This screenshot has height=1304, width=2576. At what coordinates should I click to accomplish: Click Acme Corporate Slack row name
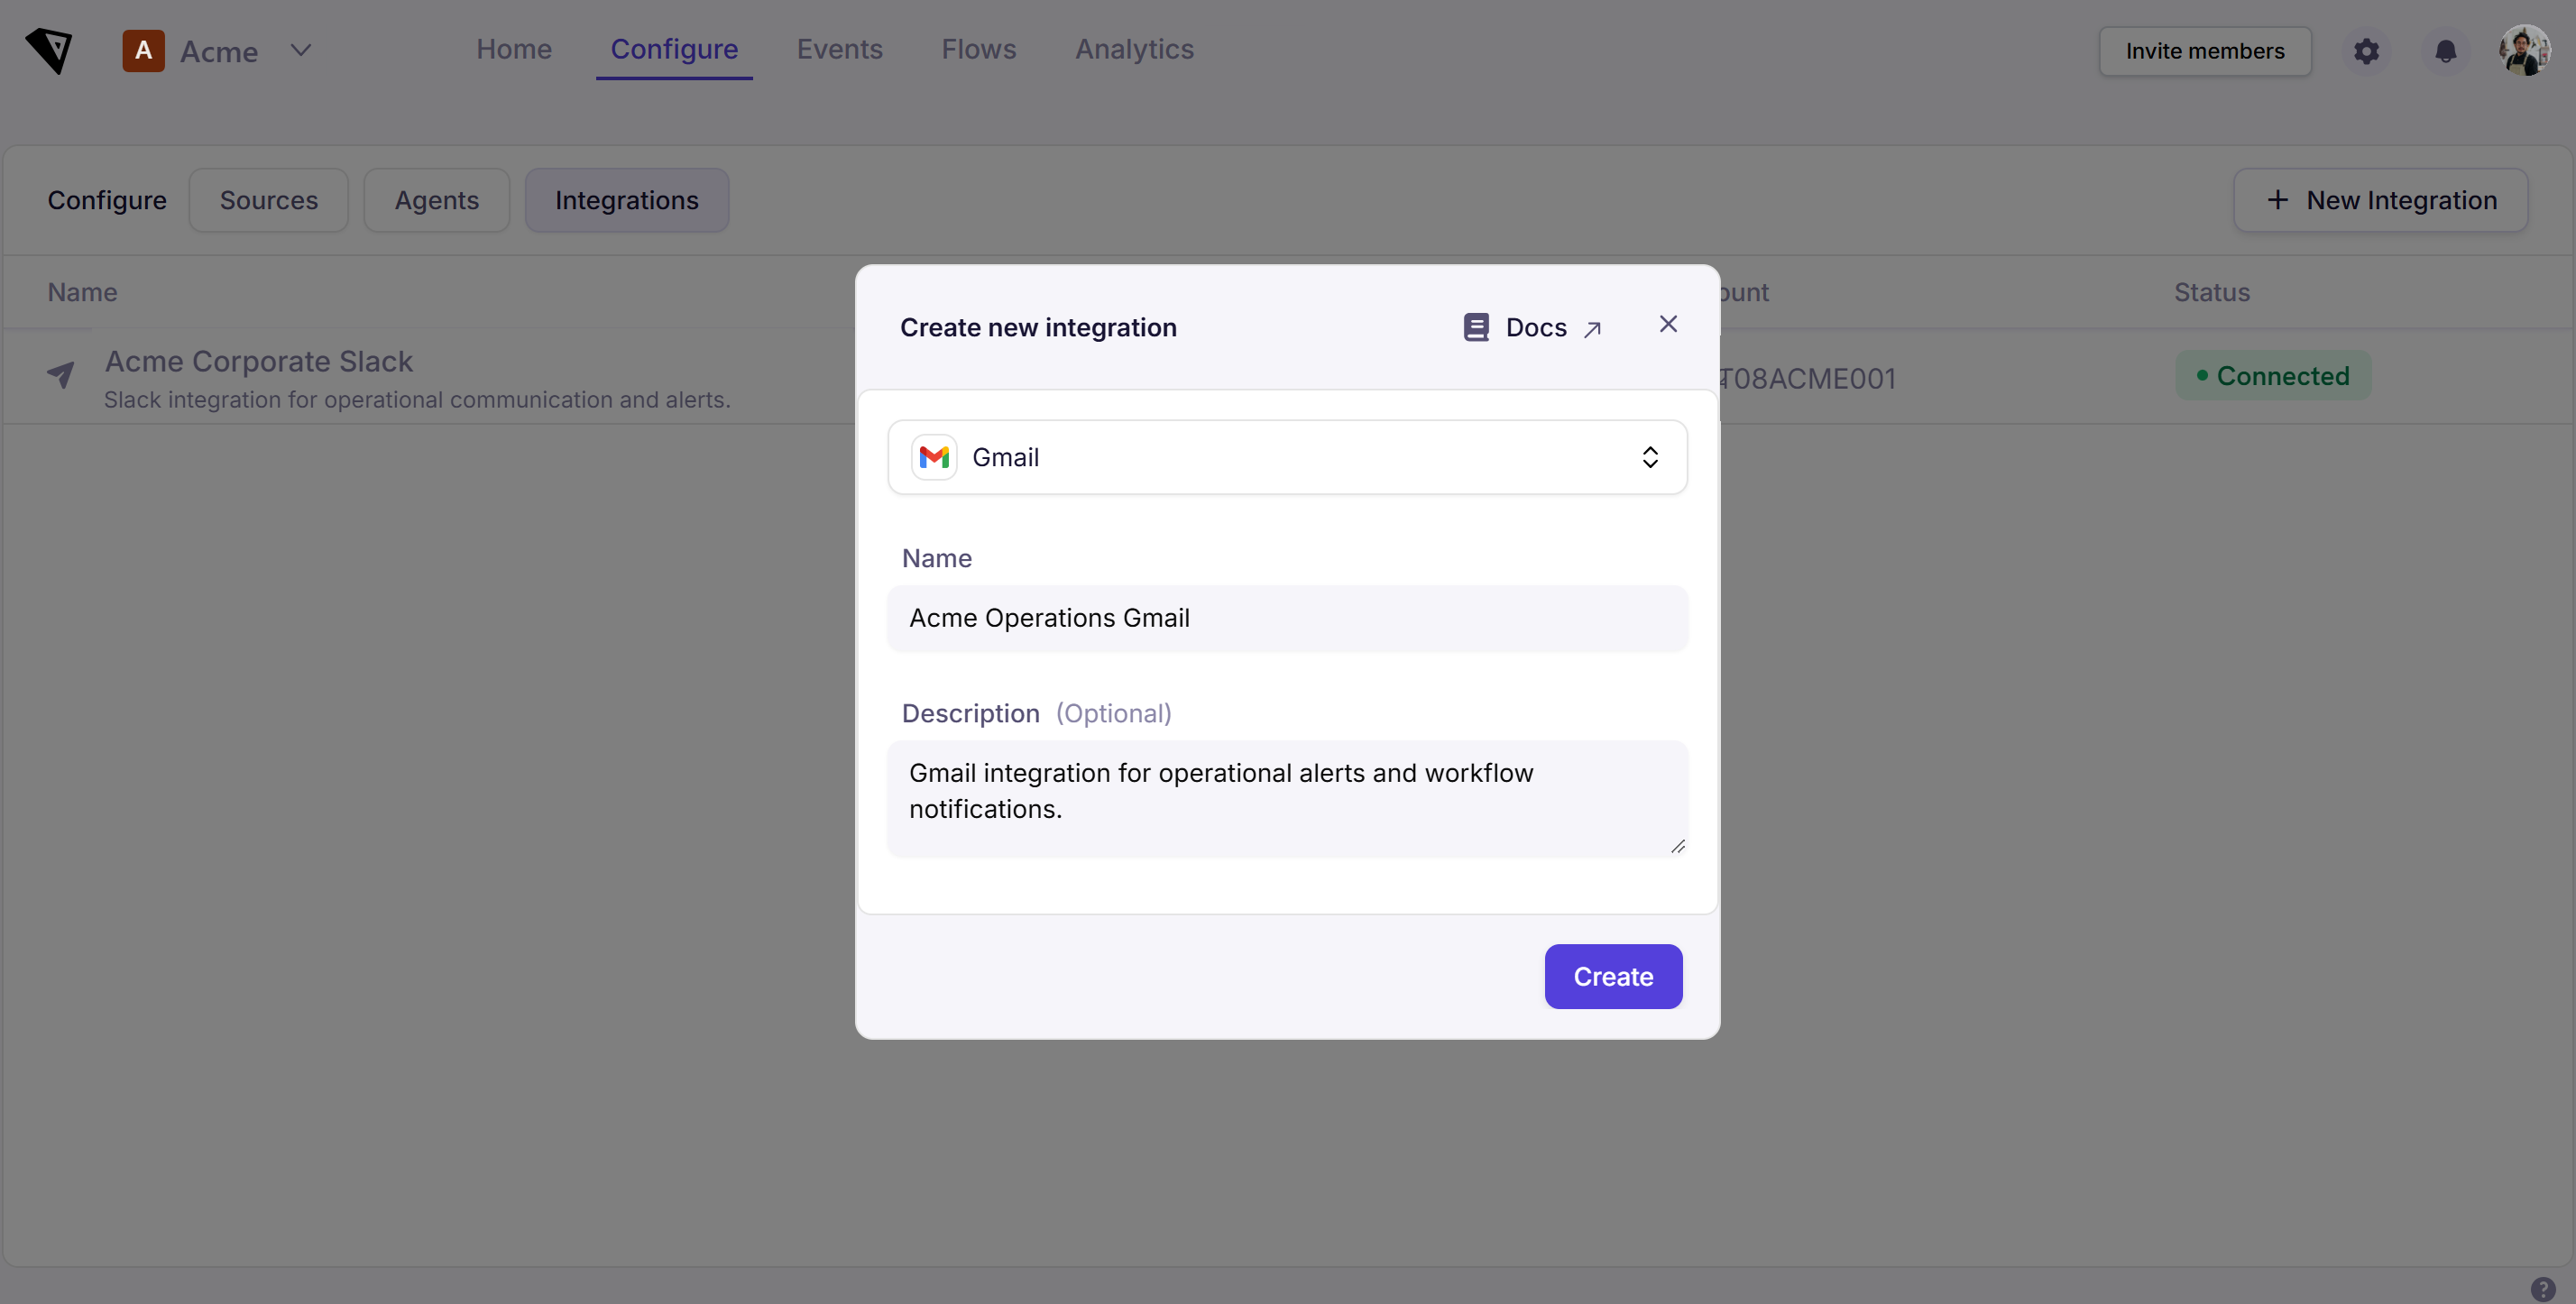point(259,361)
